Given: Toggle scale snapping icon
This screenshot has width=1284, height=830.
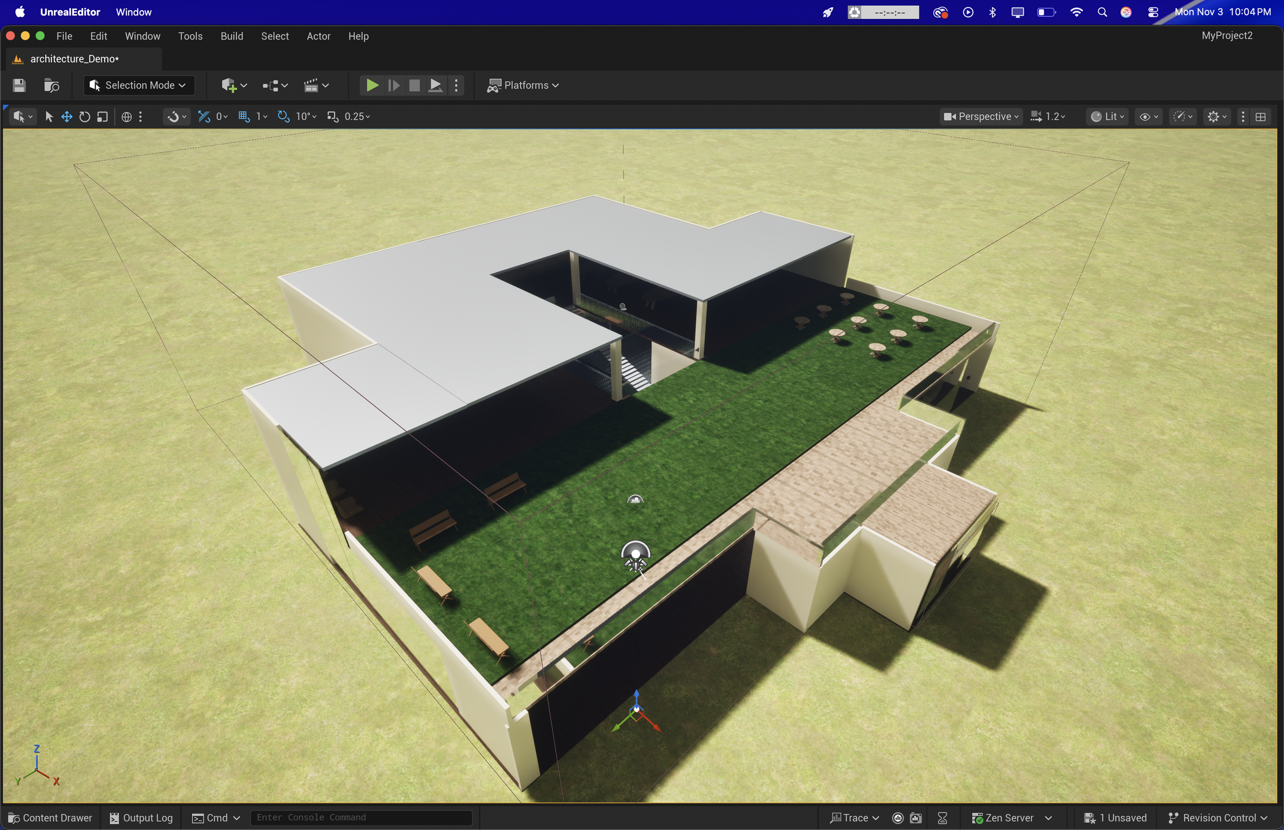Looking at the screenshot, I should coord(332,117).
